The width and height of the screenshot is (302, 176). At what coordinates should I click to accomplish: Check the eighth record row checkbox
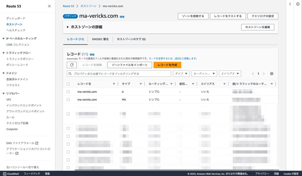point(68,160)
